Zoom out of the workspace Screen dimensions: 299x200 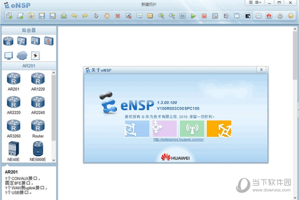[x=172, y=15]
